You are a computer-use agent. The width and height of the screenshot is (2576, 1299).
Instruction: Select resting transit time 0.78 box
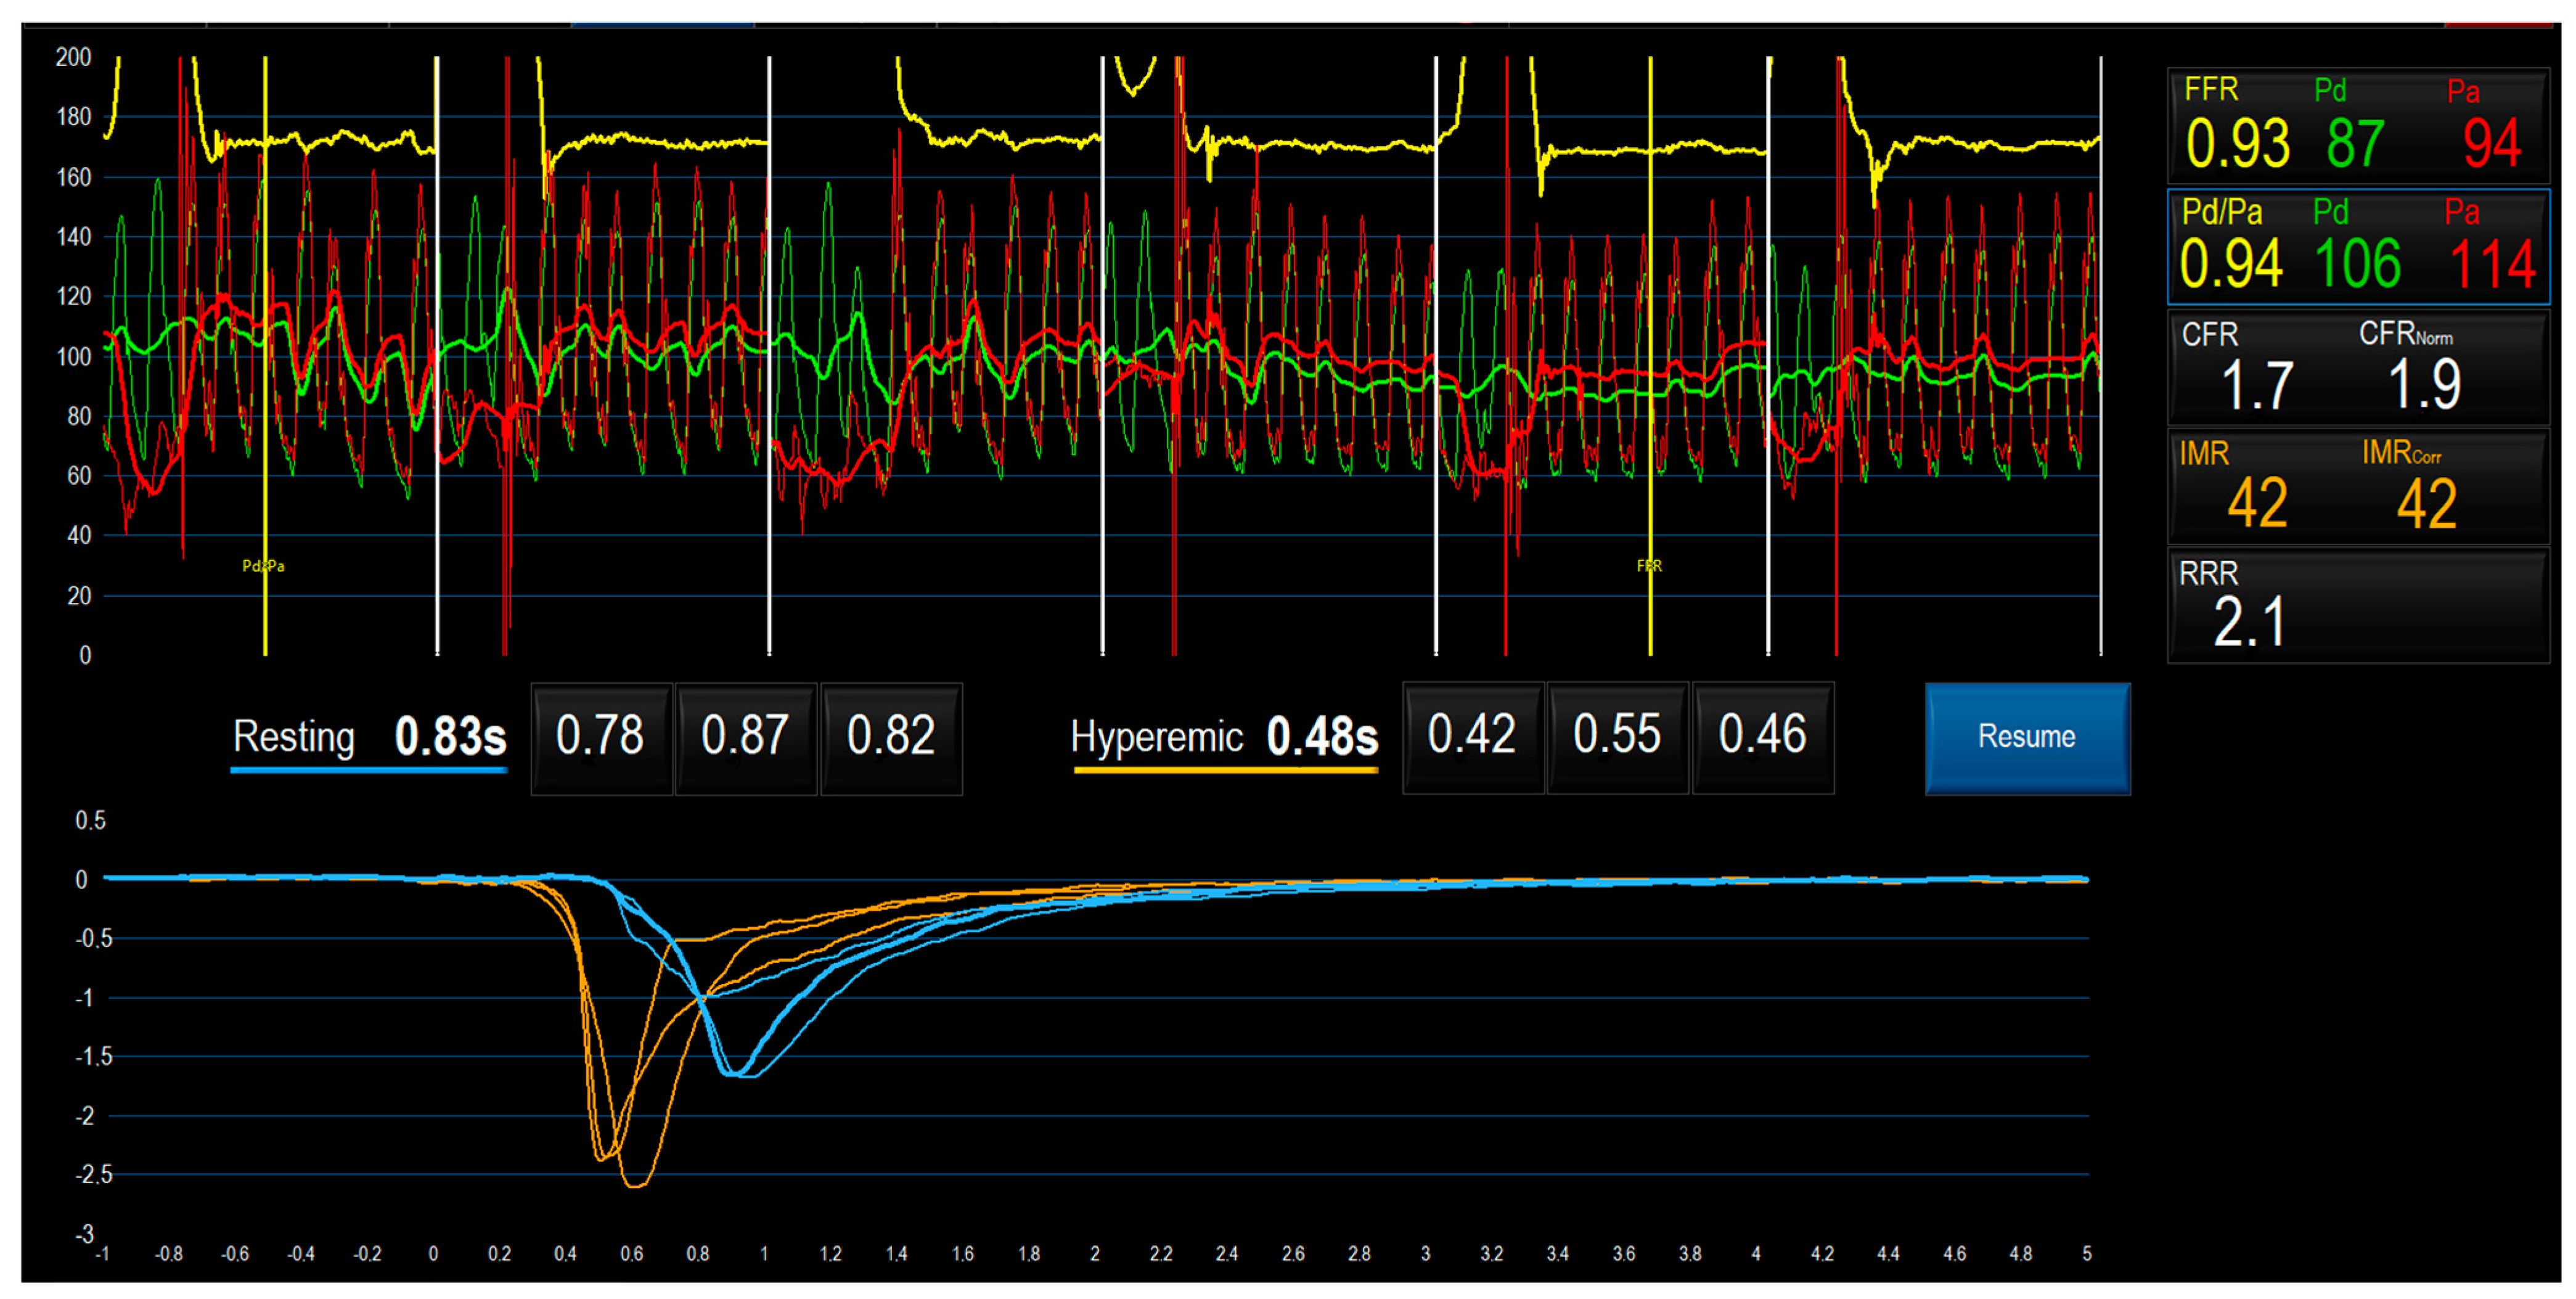coord(601,738)
